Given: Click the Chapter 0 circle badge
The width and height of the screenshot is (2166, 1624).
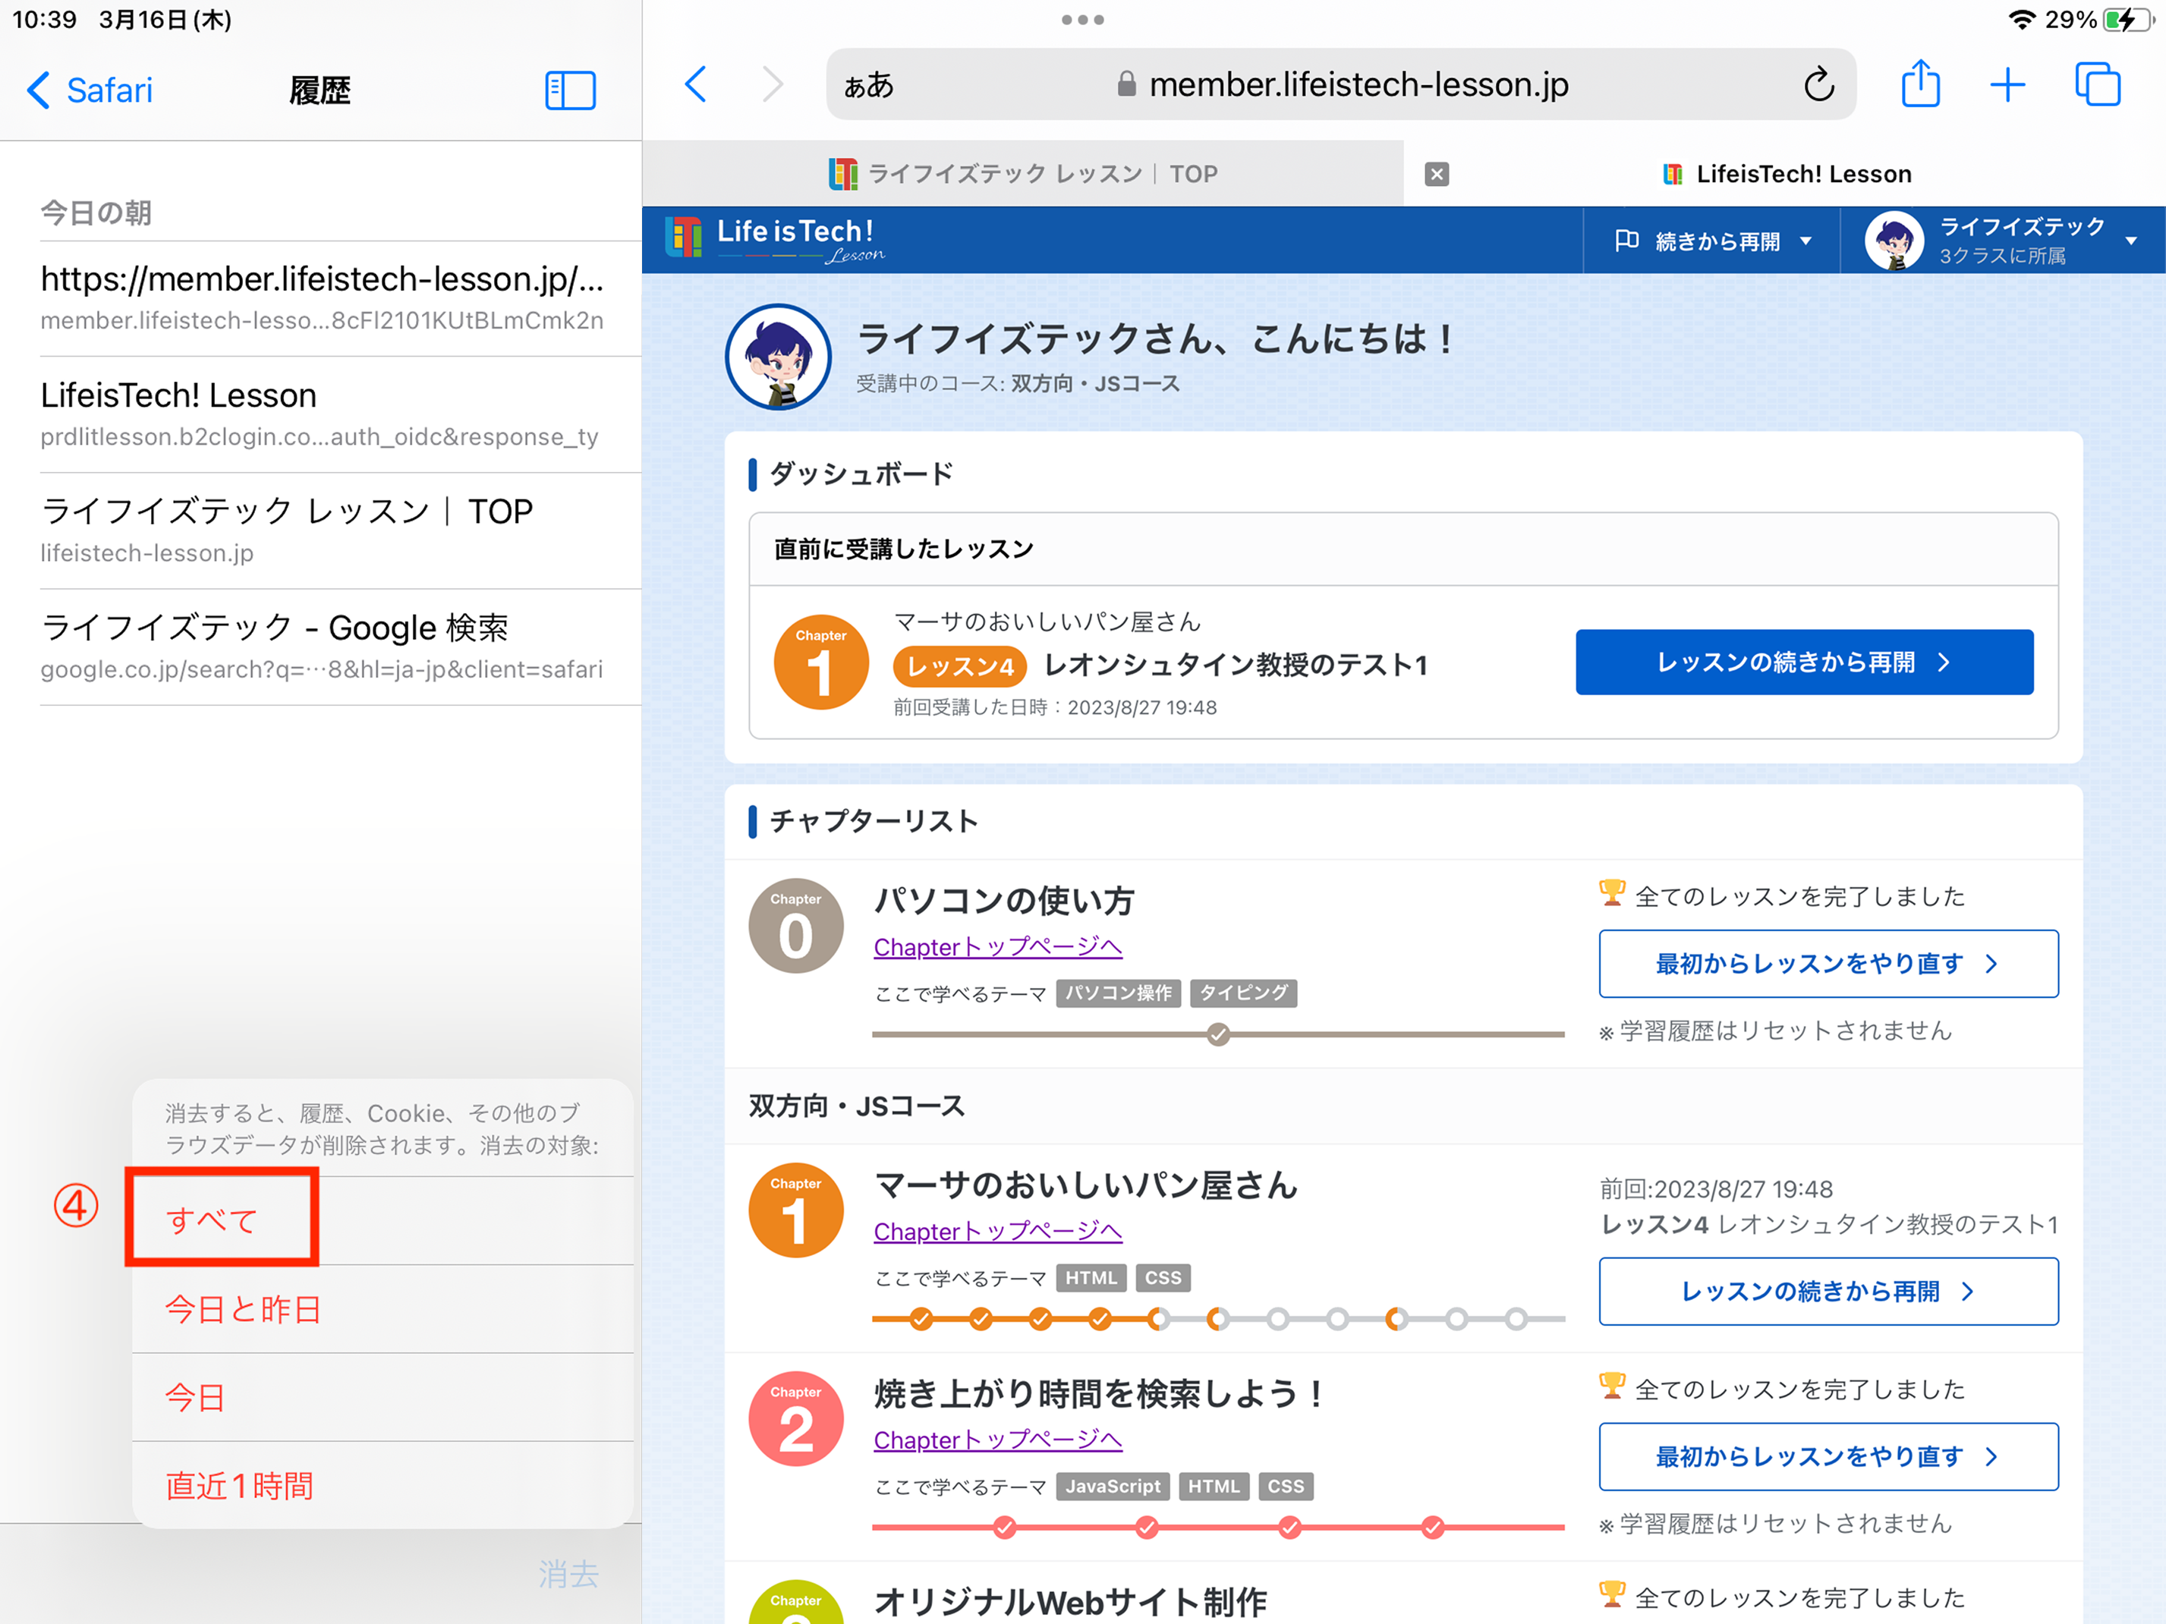Looking at the screenshot, I should pyautogui.click(x=795, y=925).
